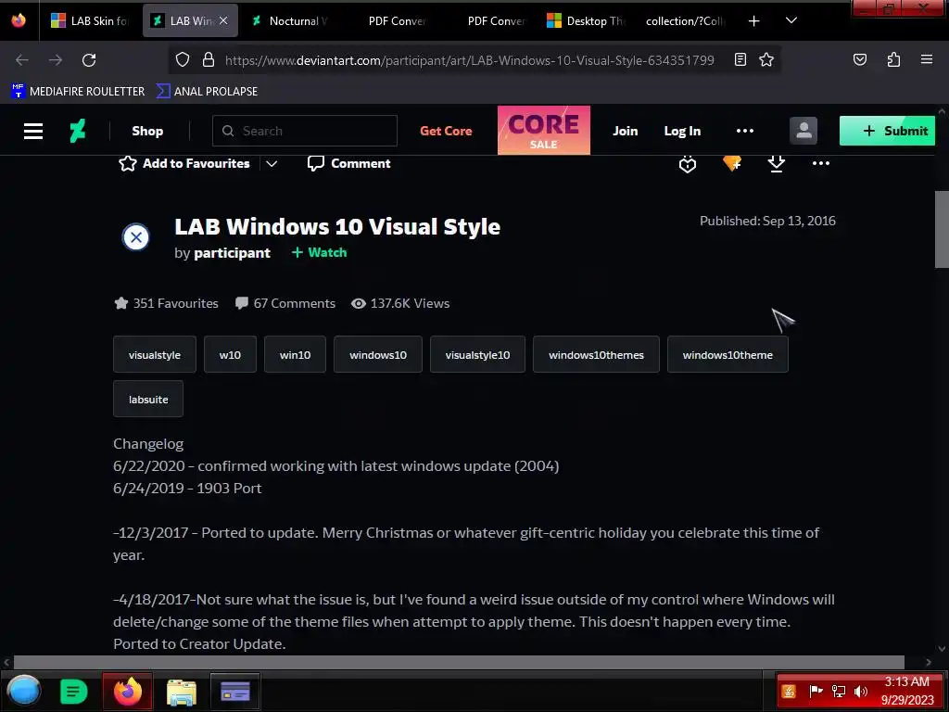Go forward to the next page
949x712 pixels.
click(56, 60)
